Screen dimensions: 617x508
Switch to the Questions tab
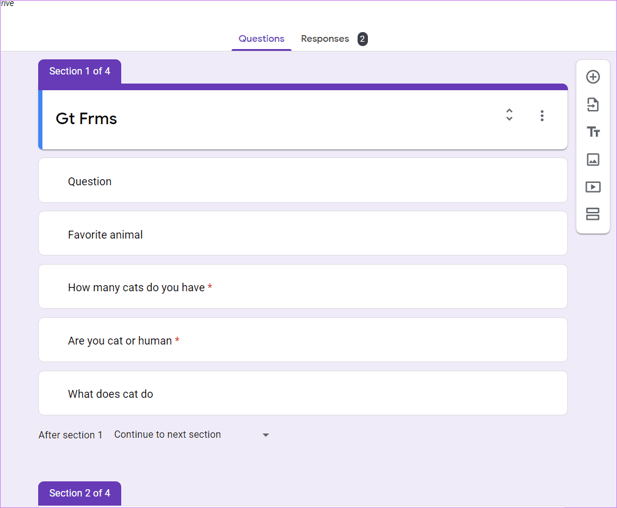point(261,39)
